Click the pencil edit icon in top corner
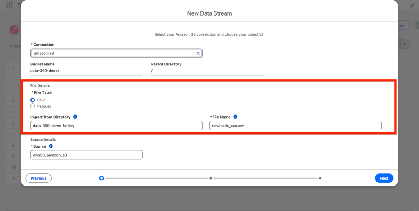The height and width of the screenshot is (211, 419). pyautogui.click(x=412, y=6)
